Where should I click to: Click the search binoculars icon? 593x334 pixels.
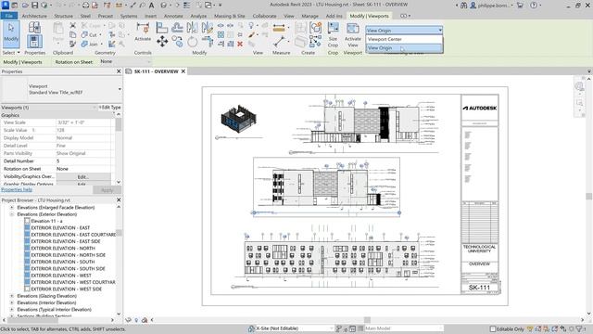[463, 6]
